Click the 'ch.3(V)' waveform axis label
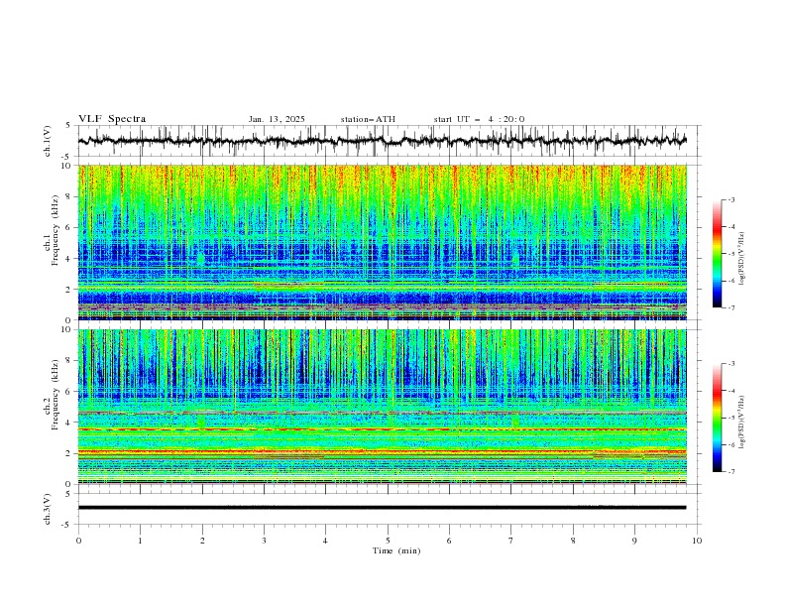 point(48,509)
